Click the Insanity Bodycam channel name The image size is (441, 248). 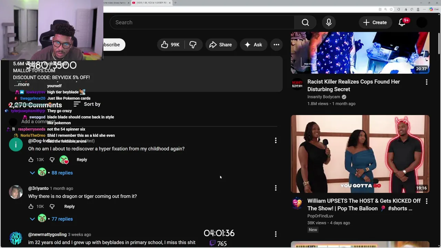(x=324, y=97)
